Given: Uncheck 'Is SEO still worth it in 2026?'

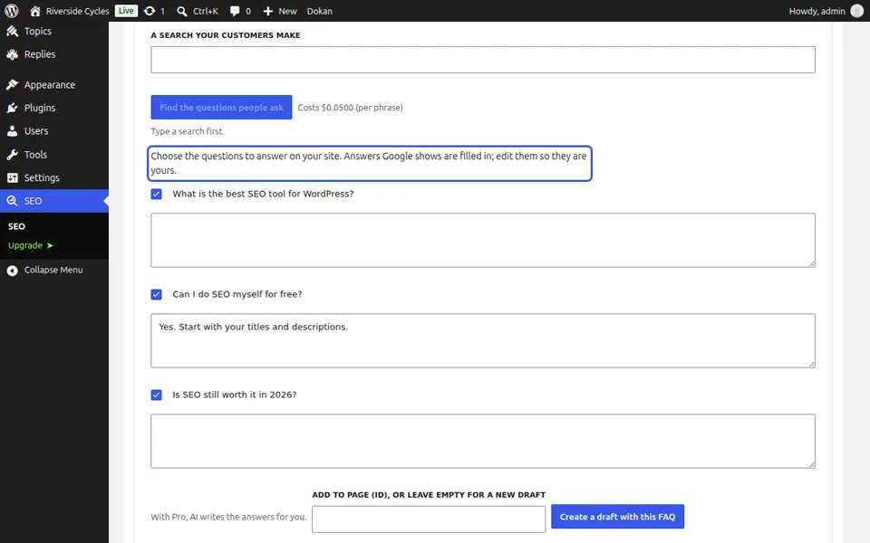Looking at the screenshot, I should click(157, 395).
